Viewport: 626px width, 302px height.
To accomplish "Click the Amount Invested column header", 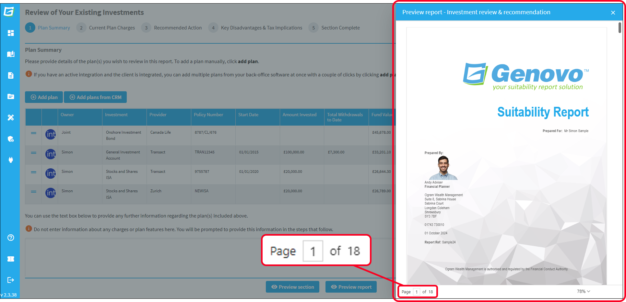I will pos(302,117).
